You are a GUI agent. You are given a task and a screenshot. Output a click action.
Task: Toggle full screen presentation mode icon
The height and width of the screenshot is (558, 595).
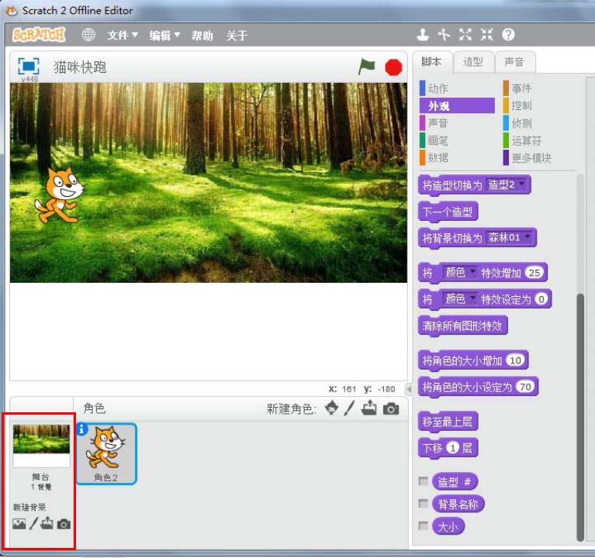(x=29, y=67)
